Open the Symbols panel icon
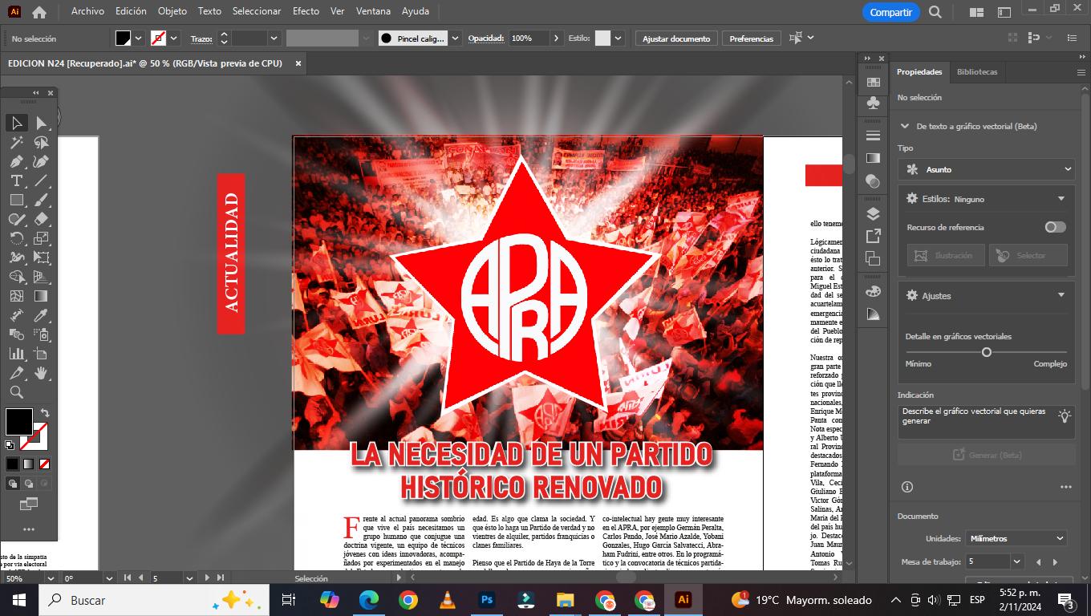Screen dimensions: 1091x616 [874, 103]
